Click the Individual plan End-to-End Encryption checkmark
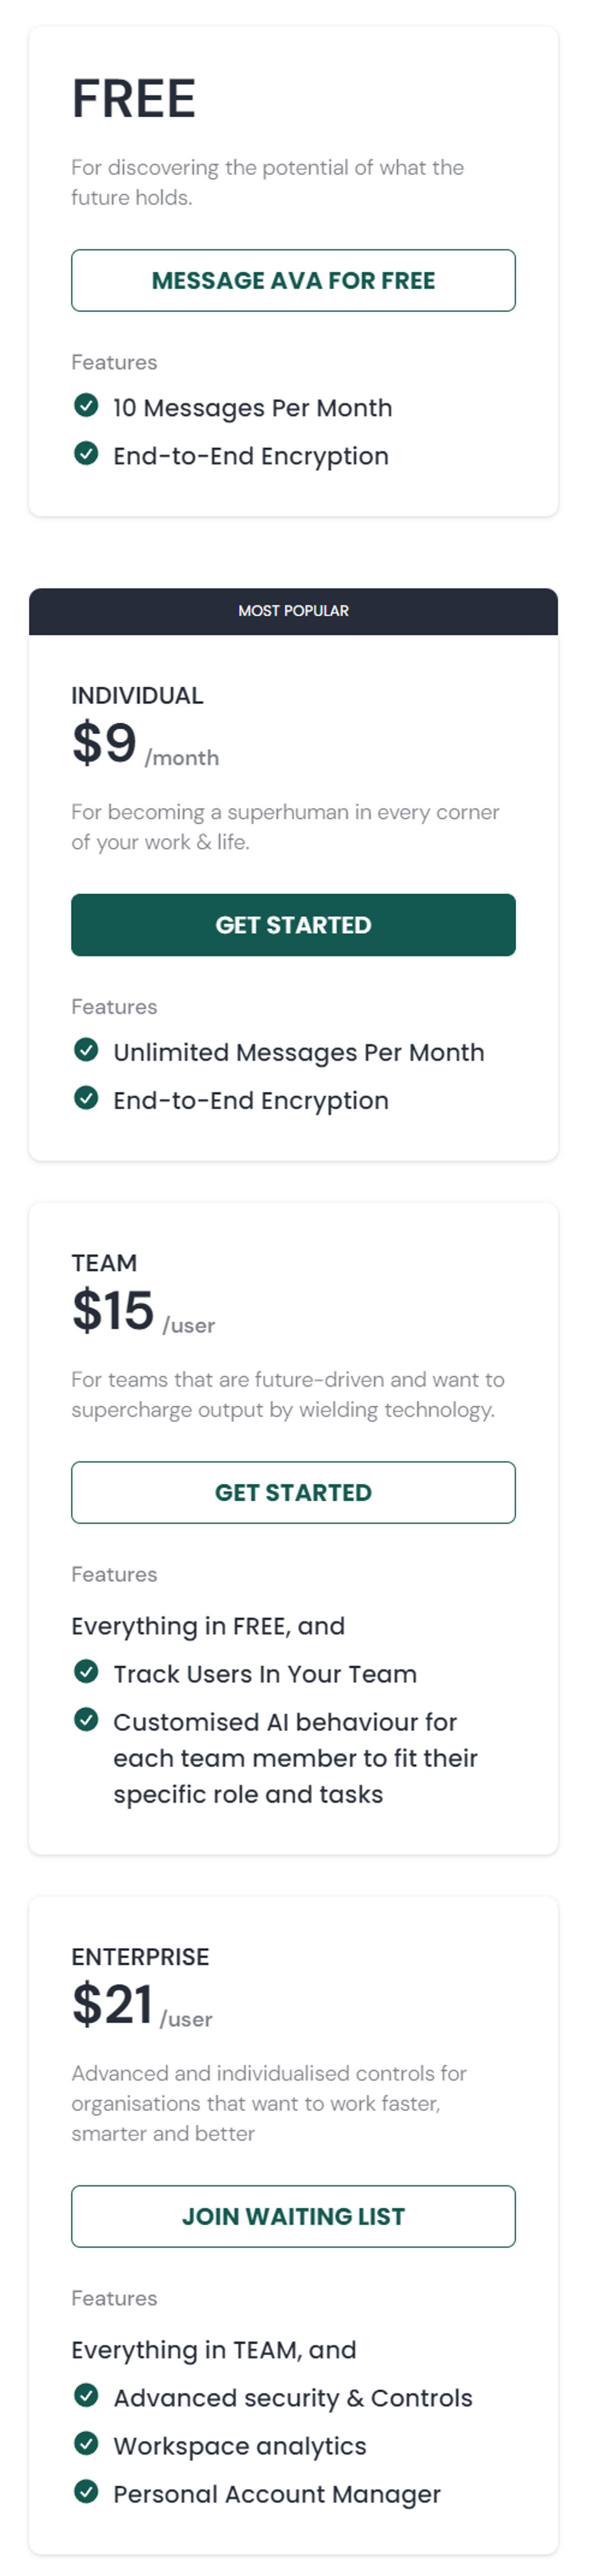 click(87, 1098)
